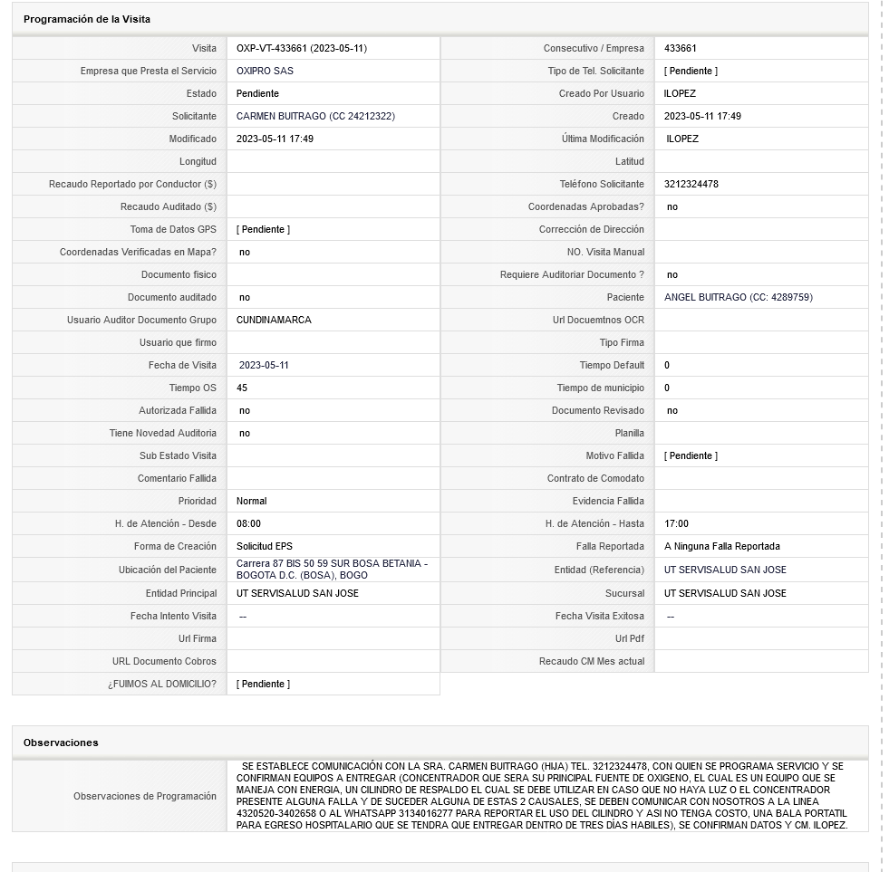The image size is (889, 872).
Task: Open patient ANGEL BUITRAGO link
Action: tap(739, 297)
